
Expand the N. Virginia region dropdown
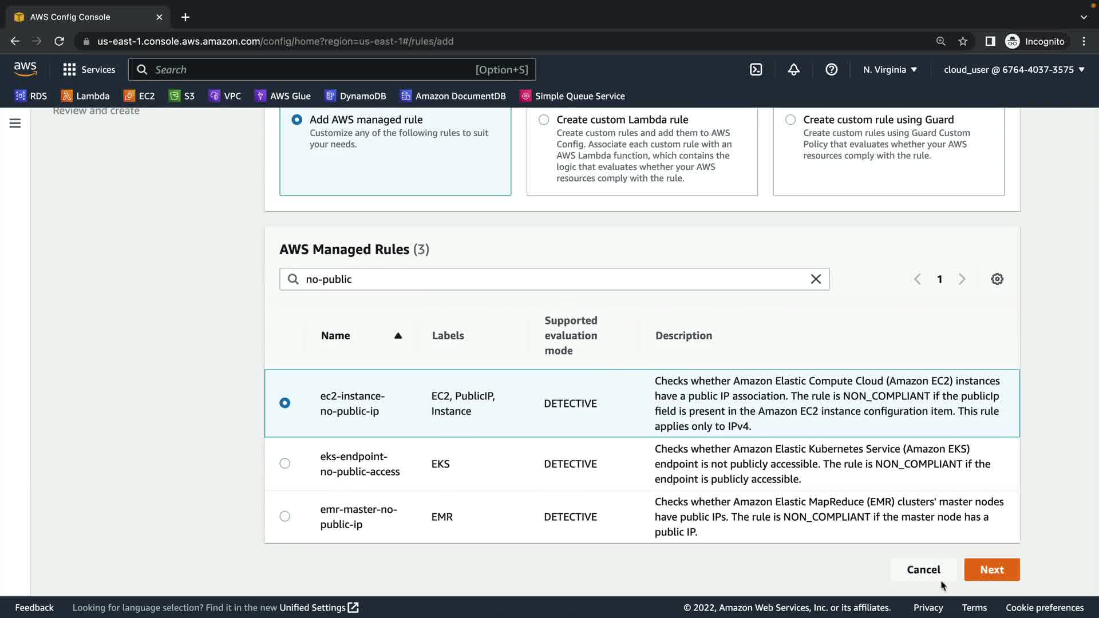tap(890, 70)
